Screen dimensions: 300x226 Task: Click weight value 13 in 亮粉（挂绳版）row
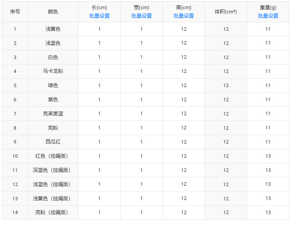[x=268, y=213]
